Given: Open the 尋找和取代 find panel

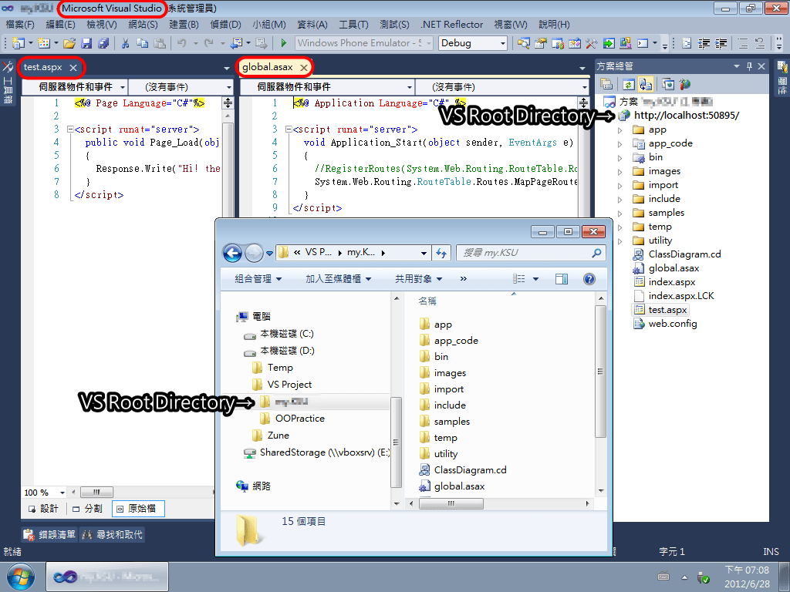Looking at the screenshot, I should point(112,535).
